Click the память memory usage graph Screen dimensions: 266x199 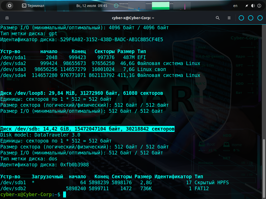[160, 6]
